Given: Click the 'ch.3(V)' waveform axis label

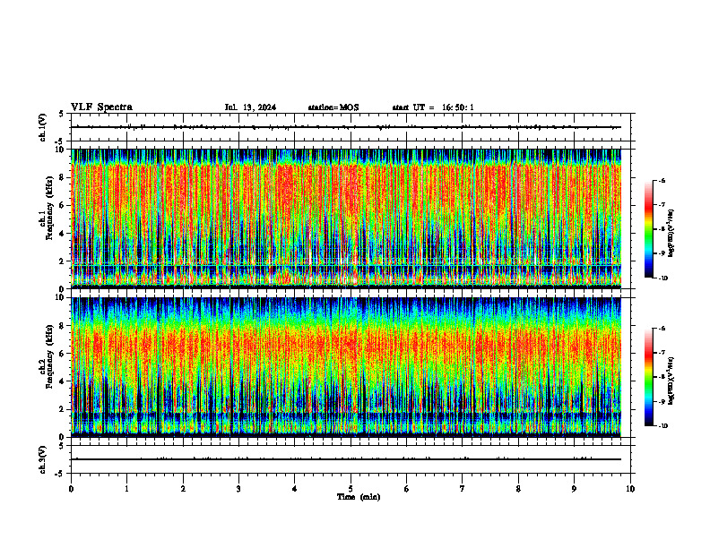Looking at the screenshot, I should click(x=43, y=459).
